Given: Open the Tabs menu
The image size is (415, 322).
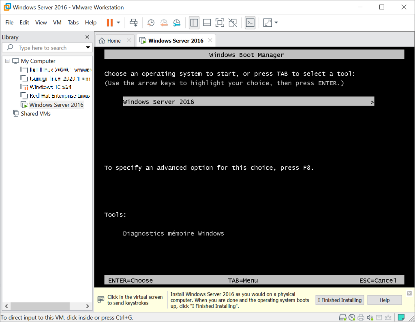Looking at the screenshot, I should pos(73,23).
